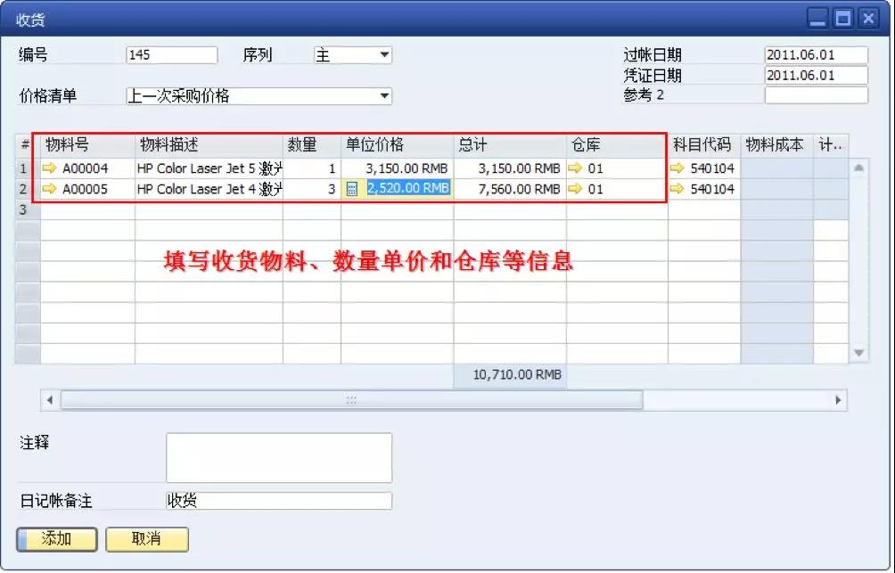
Task: Click the 添加 button
Action: [55, 539]
